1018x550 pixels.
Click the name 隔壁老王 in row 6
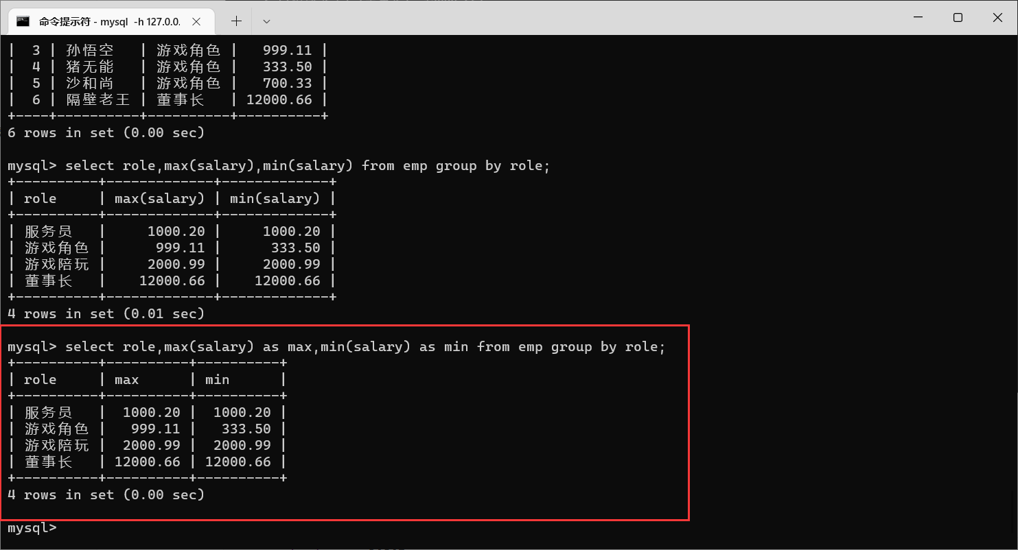[97, 99]
